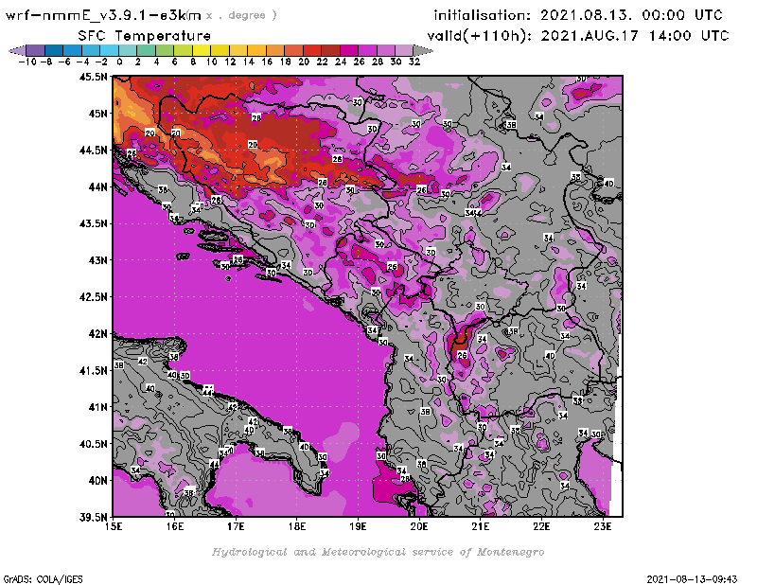Viewport: 757px width, 585px height.
Task: Click the -10 tick label under the legend
Action: click(27, 62)
